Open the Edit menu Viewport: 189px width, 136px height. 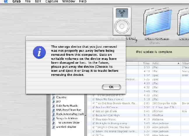click(38, 1)
